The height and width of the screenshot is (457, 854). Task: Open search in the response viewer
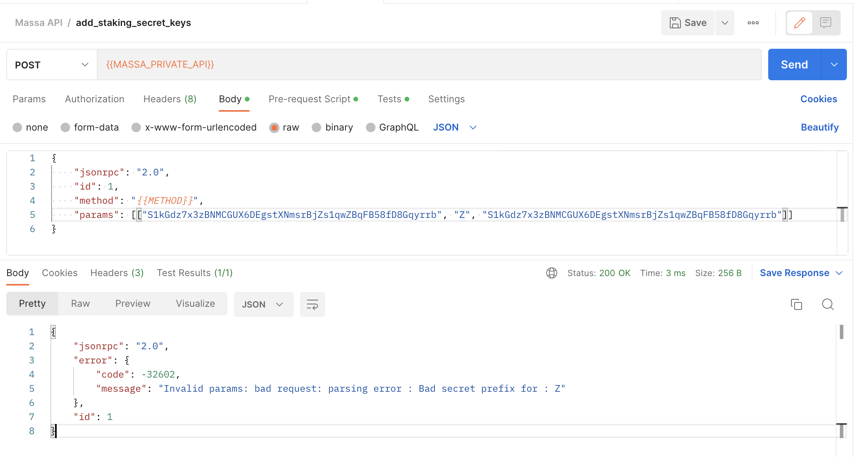(x=828, y=304)
